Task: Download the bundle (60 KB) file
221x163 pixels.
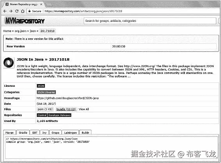Action: [66, 109]
